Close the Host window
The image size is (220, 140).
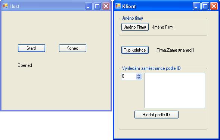point(106,6)
